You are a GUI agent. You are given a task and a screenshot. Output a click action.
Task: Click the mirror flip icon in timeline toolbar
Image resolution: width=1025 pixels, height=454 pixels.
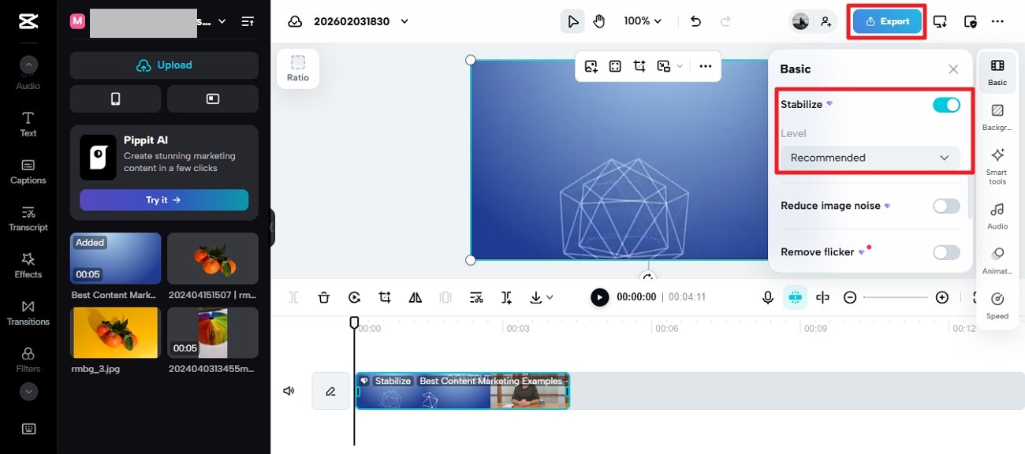416,297
